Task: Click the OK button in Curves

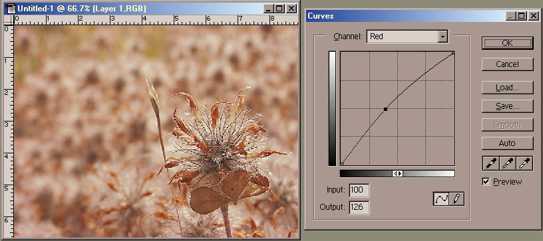Action: [x=507, y=43]
